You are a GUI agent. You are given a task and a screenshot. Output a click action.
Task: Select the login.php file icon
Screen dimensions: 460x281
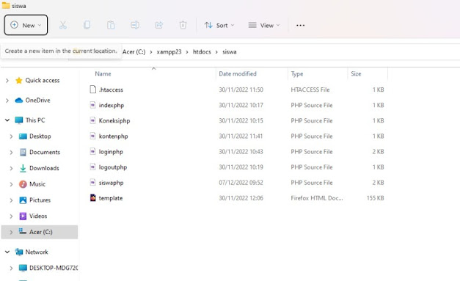point(92,151)
